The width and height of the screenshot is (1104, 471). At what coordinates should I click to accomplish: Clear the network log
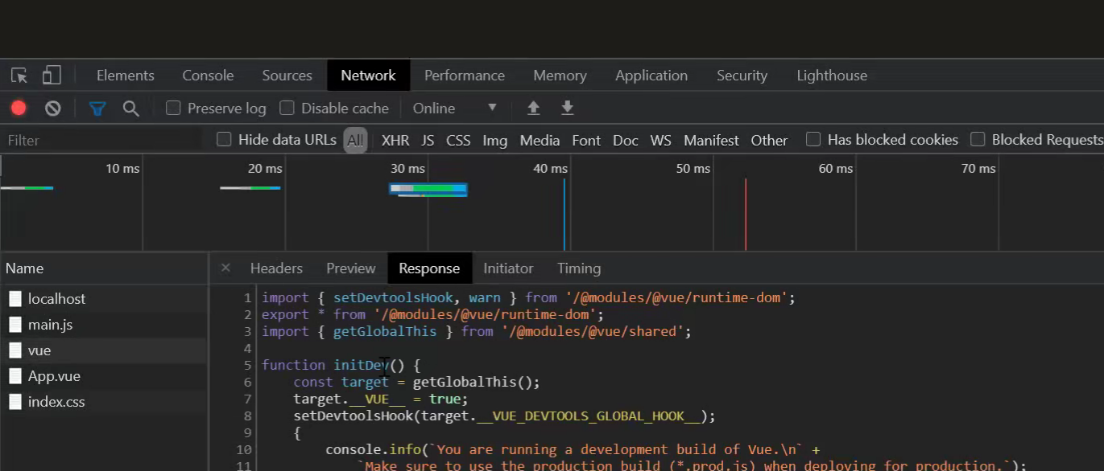(53, 108)
